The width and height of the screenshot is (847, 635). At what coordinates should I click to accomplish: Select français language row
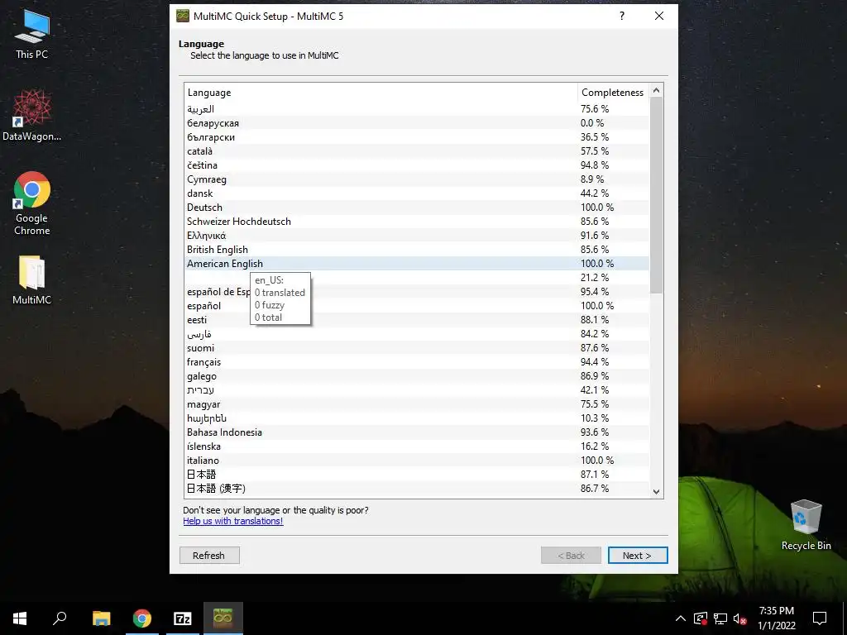click(x=417, y=362)
